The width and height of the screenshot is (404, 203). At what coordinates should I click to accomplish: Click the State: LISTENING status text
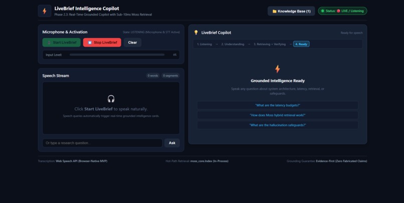point(151,32)
